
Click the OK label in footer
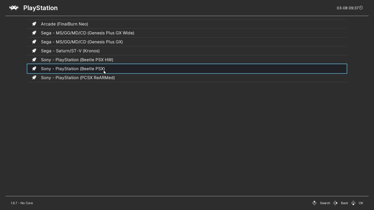click(x=361, y=203)
